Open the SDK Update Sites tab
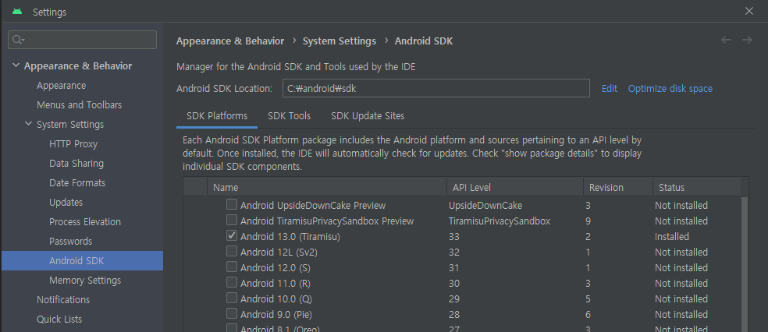 [x=368, y=116]
